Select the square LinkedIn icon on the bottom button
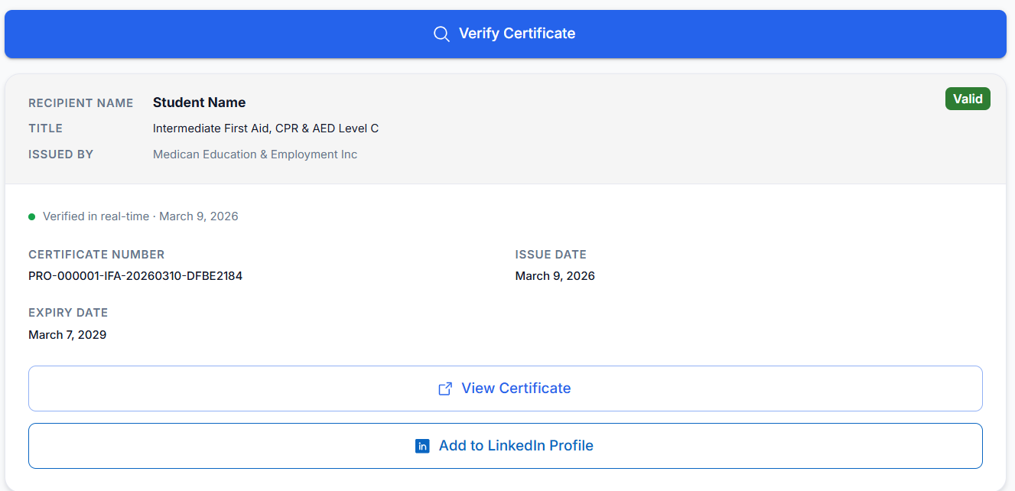1015x491 pixels. click(x=421, y=445)
